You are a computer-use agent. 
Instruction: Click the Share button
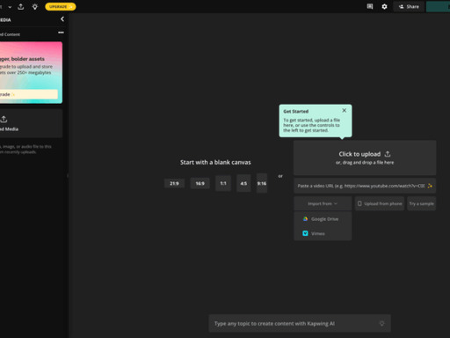[x=409, y=6]
